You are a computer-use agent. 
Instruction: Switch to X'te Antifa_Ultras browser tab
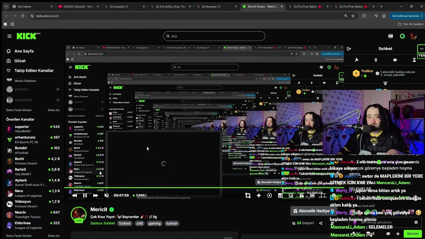click(170, 6)
